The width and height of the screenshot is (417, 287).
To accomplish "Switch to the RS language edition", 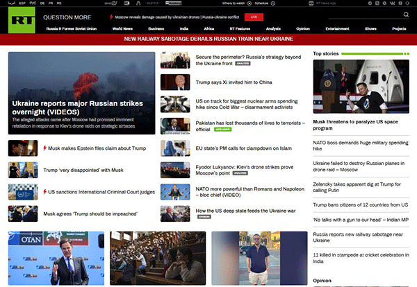I will point(59,3).
